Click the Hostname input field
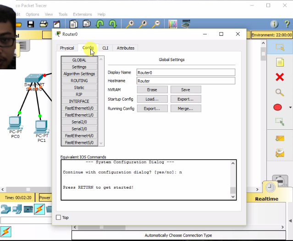293x241 pixels. point(186,81)
